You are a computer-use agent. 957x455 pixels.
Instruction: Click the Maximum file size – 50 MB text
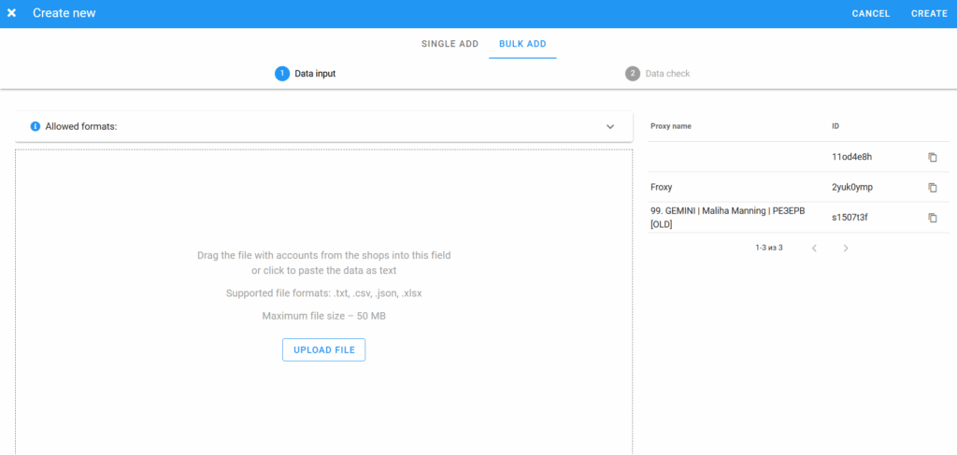[323, 316]
